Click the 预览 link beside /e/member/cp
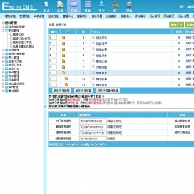The height and width of the screenshot is (194, 194). tap(111, 139)
